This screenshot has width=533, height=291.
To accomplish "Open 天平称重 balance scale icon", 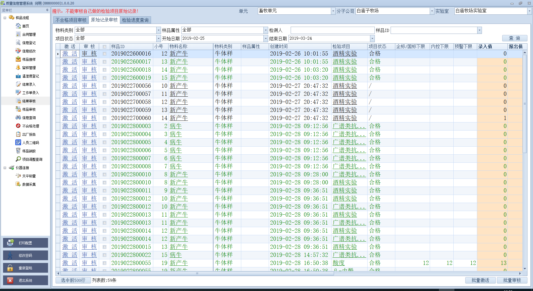I will pyautogui.click(x=18, y=176).
